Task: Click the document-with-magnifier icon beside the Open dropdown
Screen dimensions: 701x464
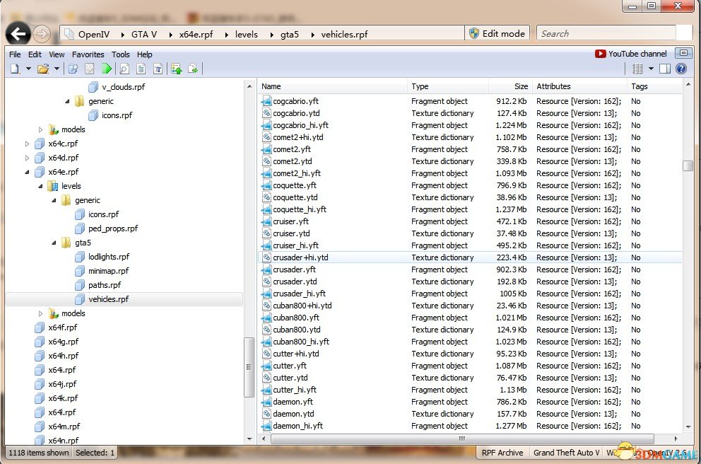Action: [73, 69]
